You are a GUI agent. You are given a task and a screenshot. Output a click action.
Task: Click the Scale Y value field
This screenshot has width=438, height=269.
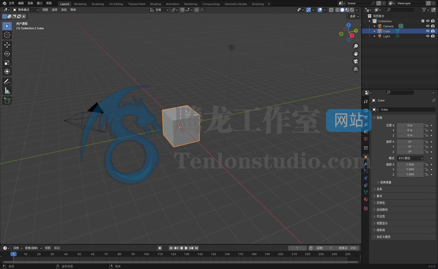point(410,169)
